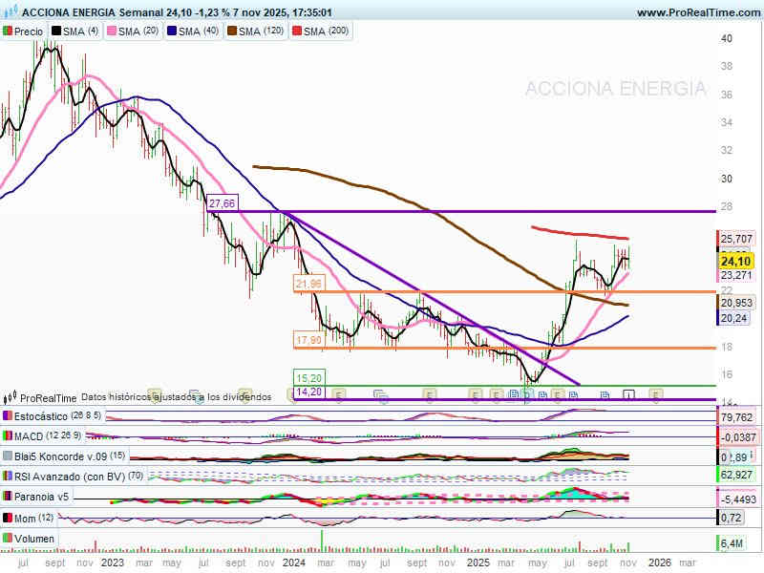Click the 27,66 resistance line label
Image resolution: width=764 pixels, height=573 pixels.
(222, 203)
